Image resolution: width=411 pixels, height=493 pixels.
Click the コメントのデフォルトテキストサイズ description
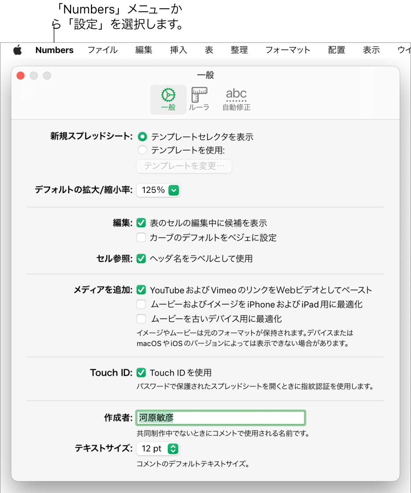193,464
